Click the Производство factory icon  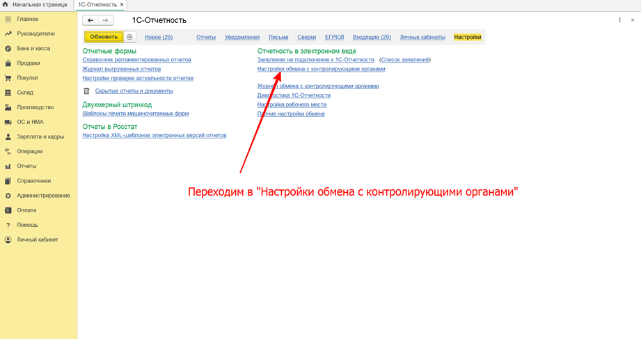pos(8,108)
